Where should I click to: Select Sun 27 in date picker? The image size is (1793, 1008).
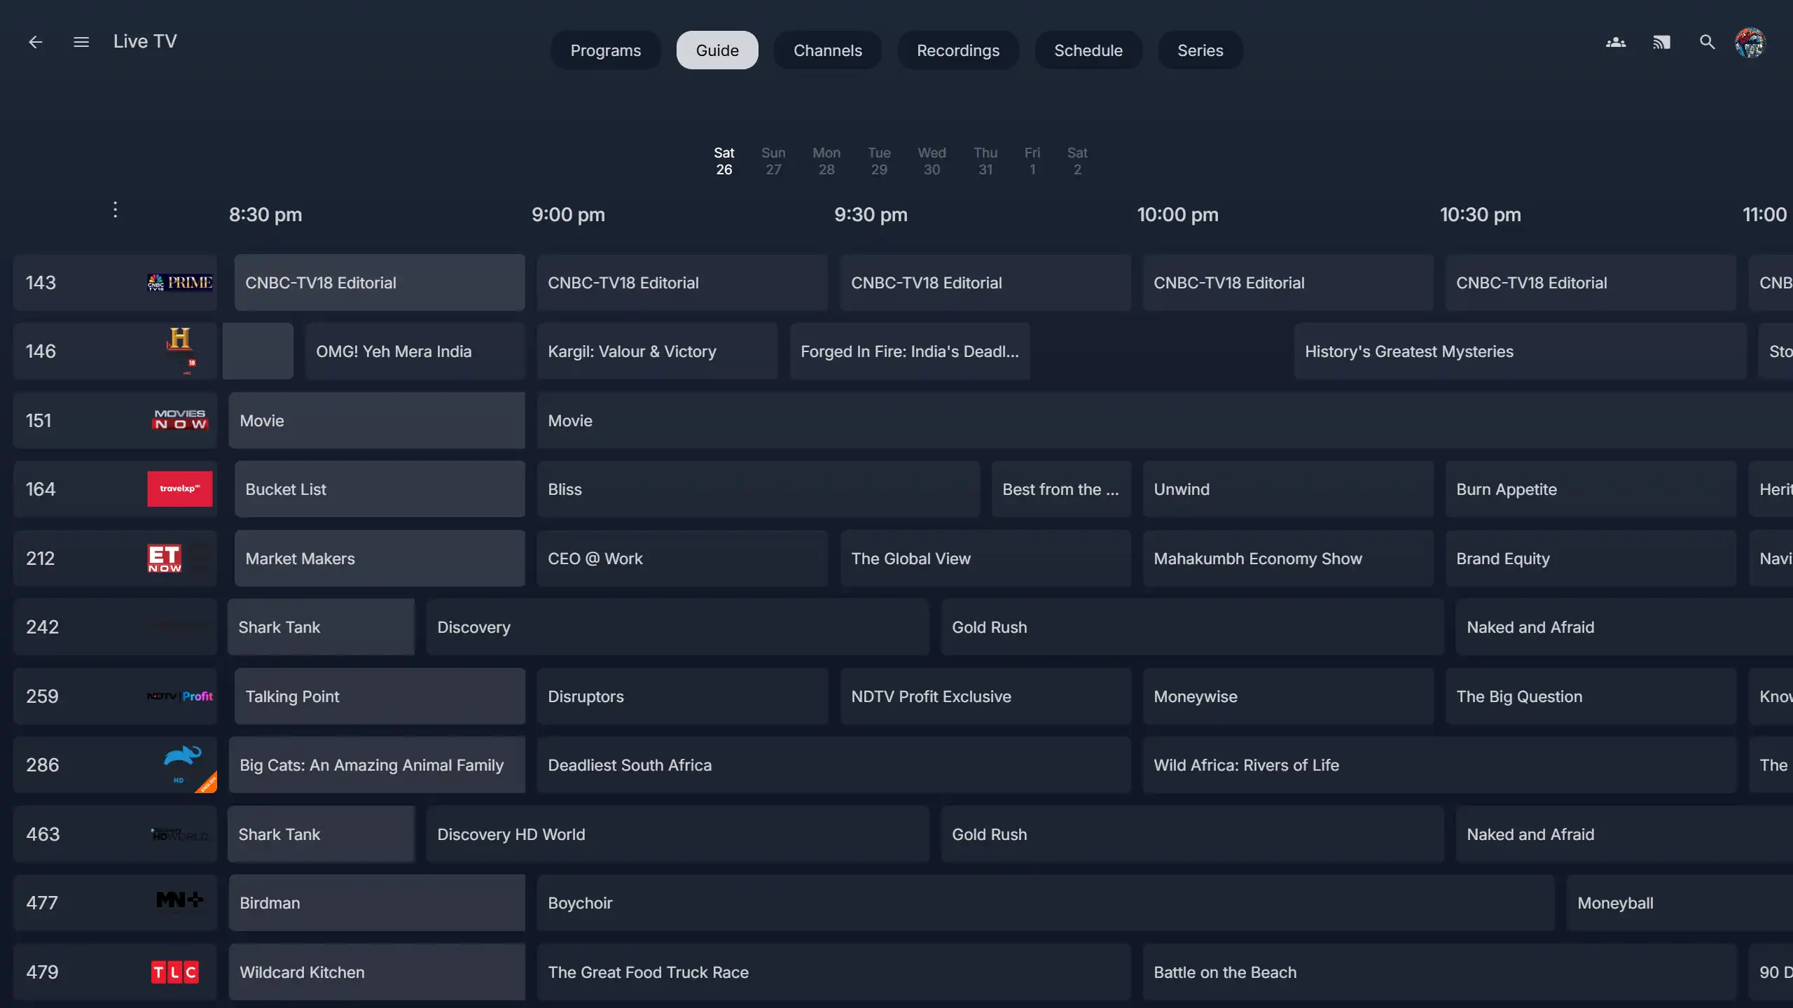(773, 161)
